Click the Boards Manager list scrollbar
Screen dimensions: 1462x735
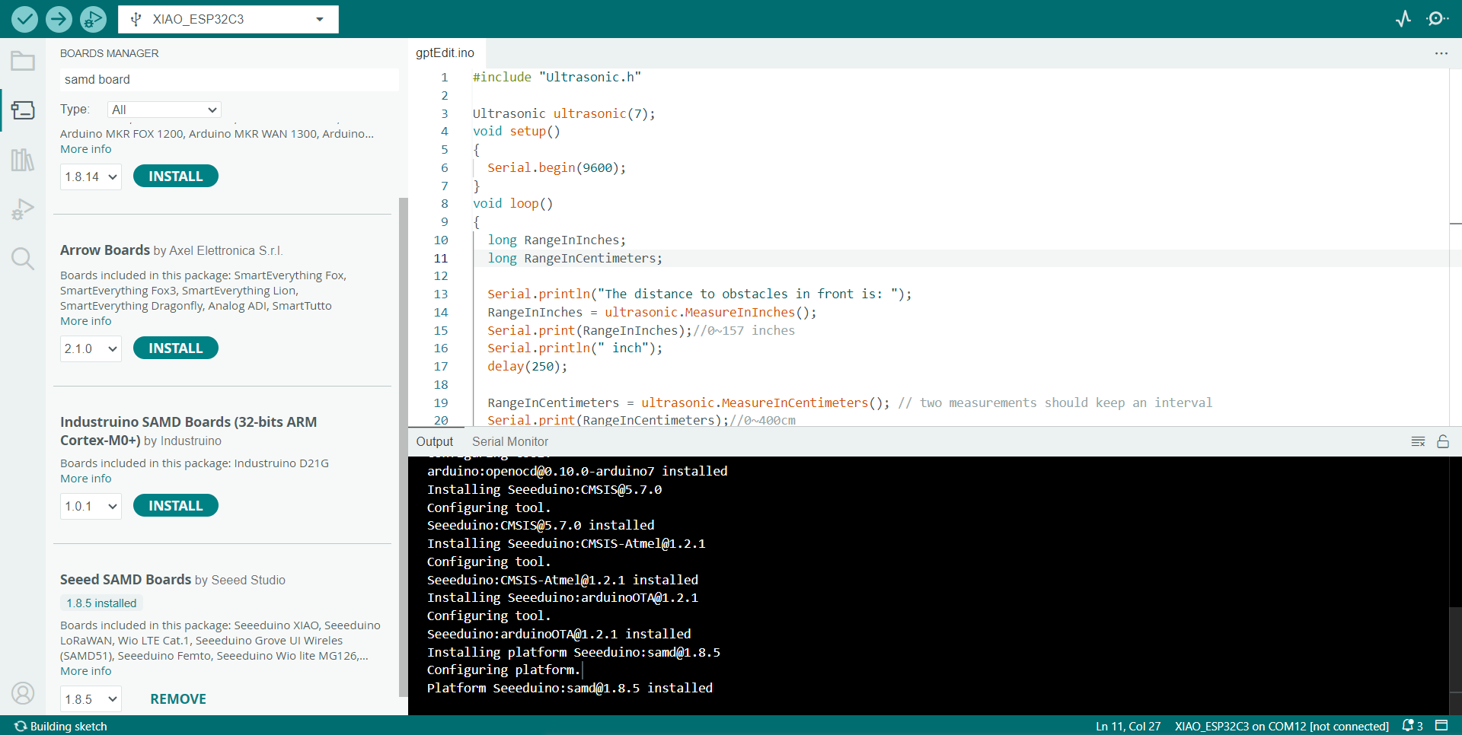coord(404,447)
